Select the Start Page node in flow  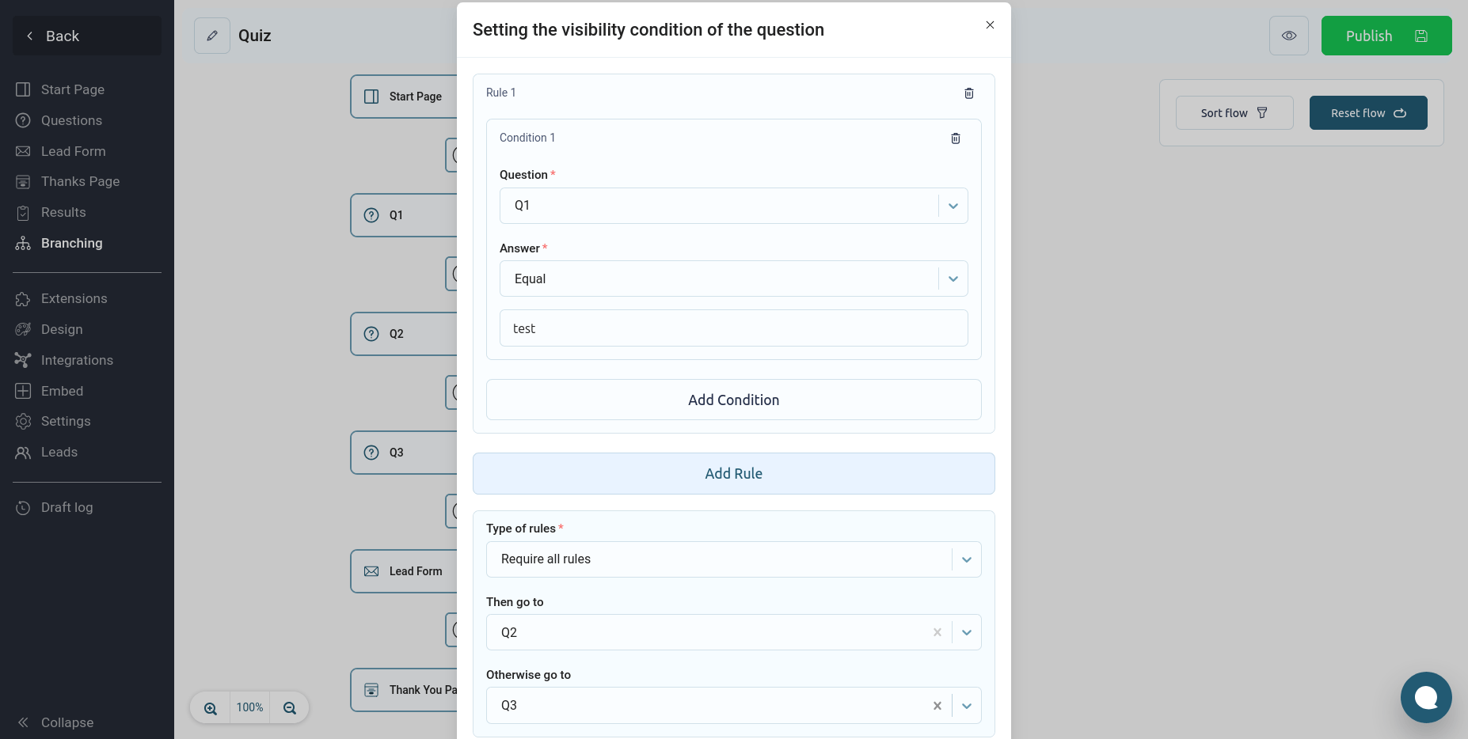pyautogui.click(x=404, y=97)
